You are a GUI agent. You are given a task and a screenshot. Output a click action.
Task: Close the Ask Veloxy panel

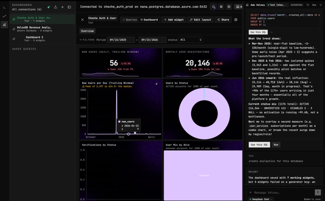321,5
